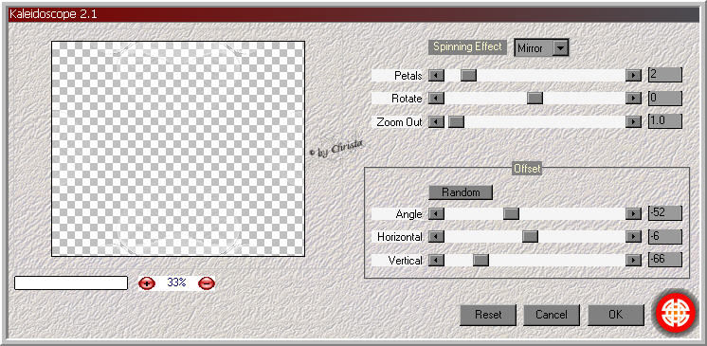Click the Reset button
707x346 pixels.
coord(488,315)
